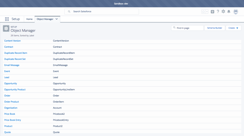Open the user profile avatar
The height and width of the screenshot is (136, 244).
(x=236, y=12)
